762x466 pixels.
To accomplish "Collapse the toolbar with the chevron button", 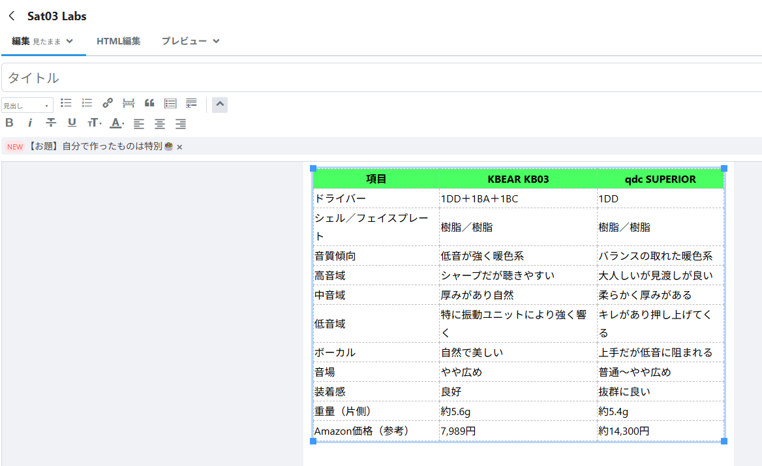I will pos(220,104).
